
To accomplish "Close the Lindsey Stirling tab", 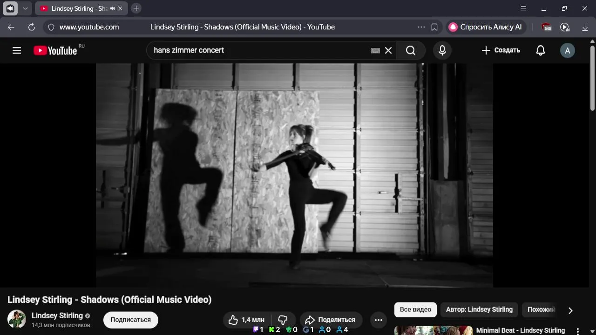I will (120, 8).
